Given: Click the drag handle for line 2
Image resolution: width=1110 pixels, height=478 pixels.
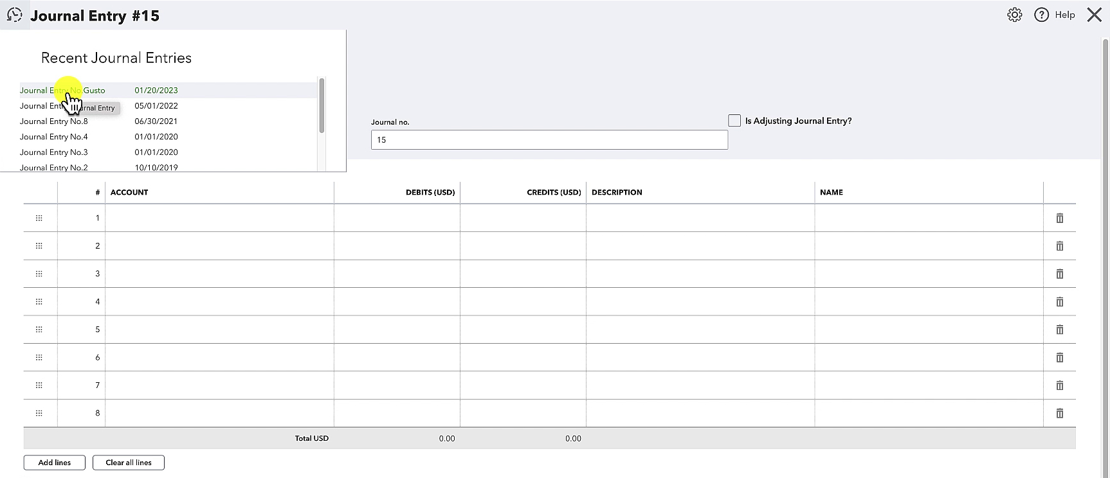Looking at the screenshot, I should pyautogui.click(x=39, y=246).
